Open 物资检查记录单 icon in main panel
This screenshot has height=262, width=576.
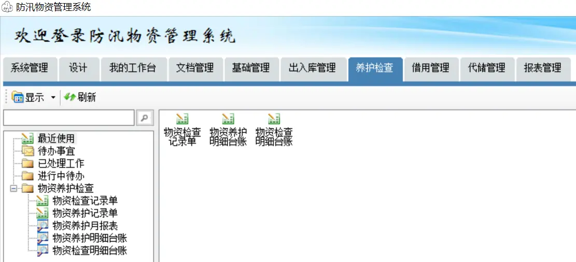click(182, 119)
